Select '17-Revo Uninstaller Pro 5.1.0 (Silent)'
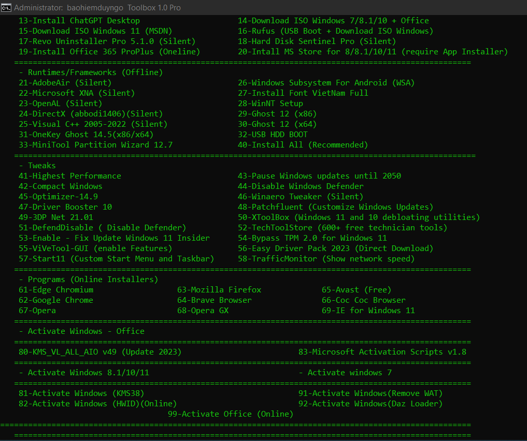527x441 pixels. pos(107,41)
